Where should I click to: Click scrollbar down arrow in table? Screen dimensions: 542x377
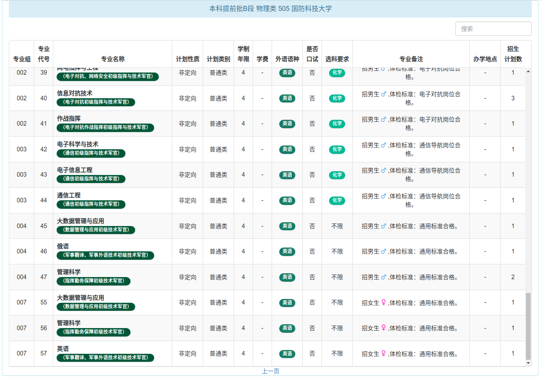point(528,363)
